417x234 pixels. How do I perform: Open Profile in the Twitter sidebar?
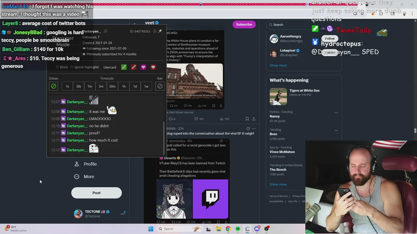click(x=86, y=164)
